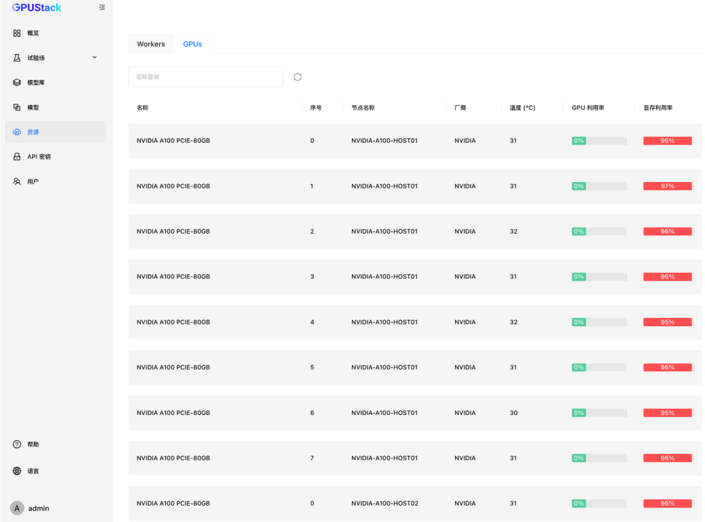
Task: Open the 概览 overview icon in sidebar
Action: (17, 33)
